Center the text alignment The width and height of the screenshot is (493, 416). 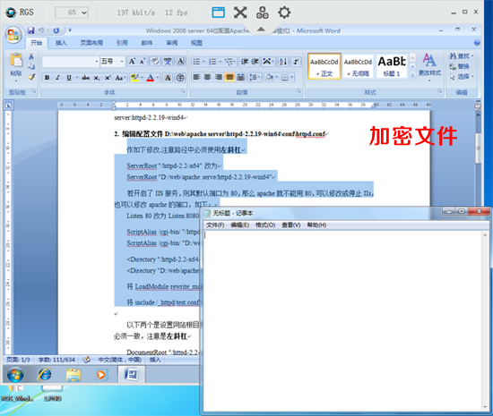click(208, 77)
